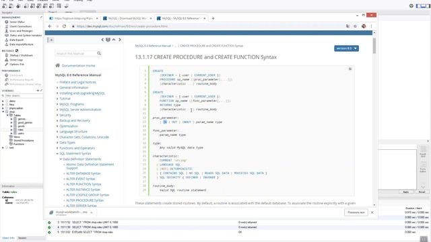Click the translate page icon in address bar
The height and width of the screenshot is (242, 431).
click(x=347, y=26)
